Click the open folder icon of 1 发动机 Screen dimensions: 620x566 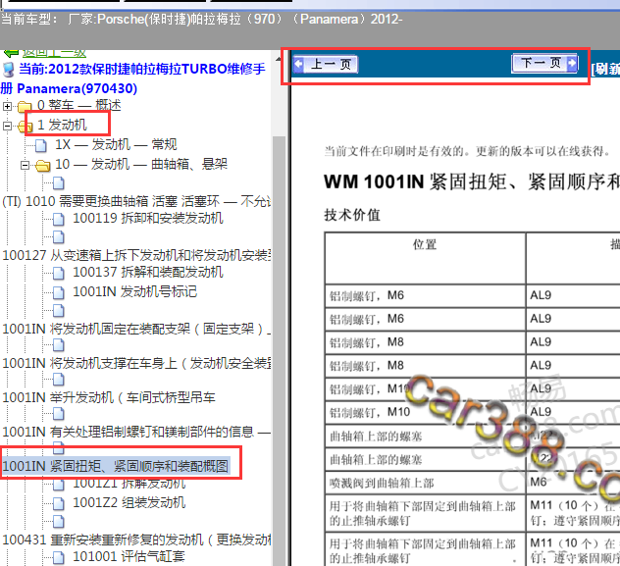point(25,127)
